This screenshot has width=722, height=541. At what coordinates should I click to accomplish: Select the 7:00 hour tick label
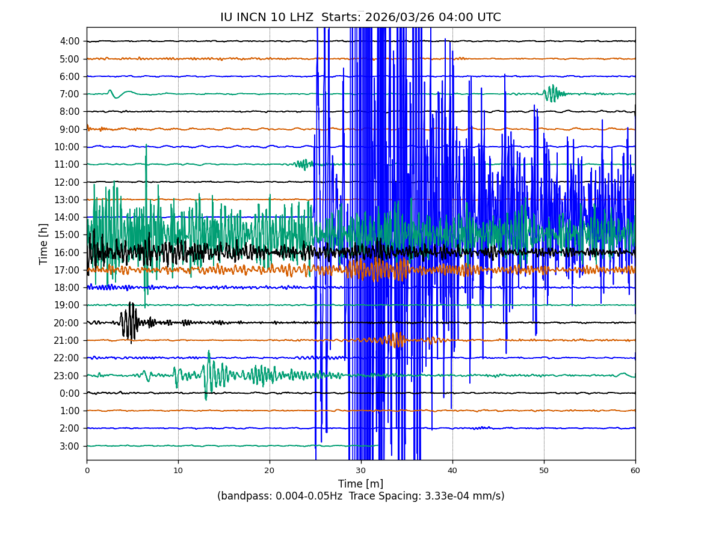coord(70,94)
